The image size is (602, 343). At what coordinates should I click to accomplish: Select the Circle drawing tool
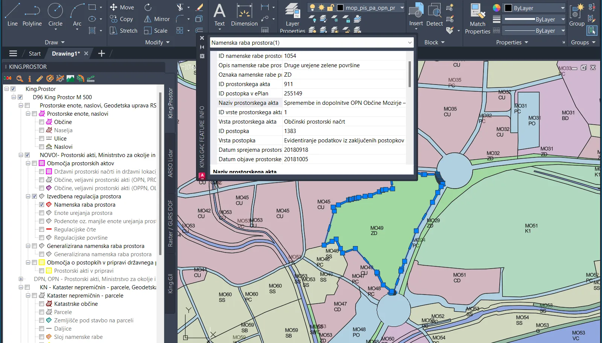(x=55, y=15)
